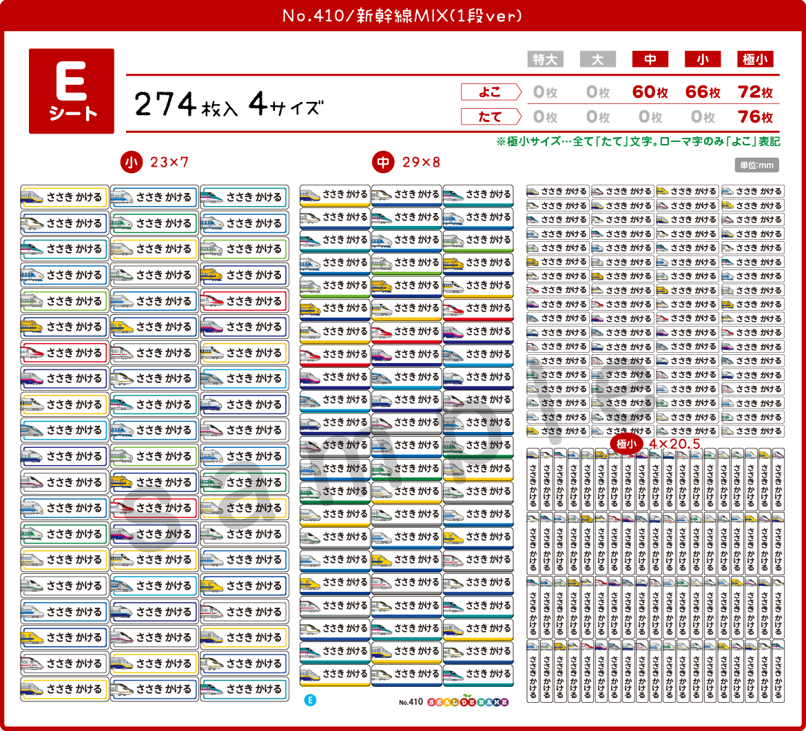Select the red 中 size header in table
This screenshot has width=806, height=731.
pyautogui.click(x=650, y=59)
